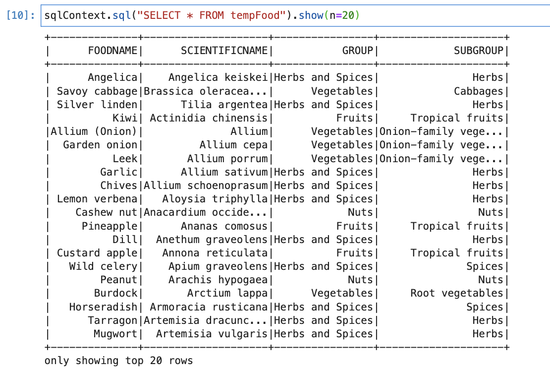Click the Horseradish food name
The image size is (550, 373).
[x=103, y=307]
